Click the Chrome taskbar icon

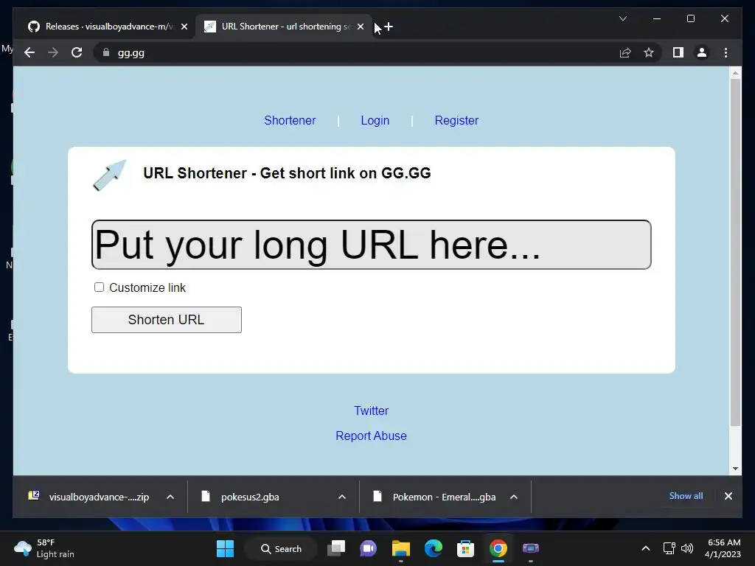point(498,548)
